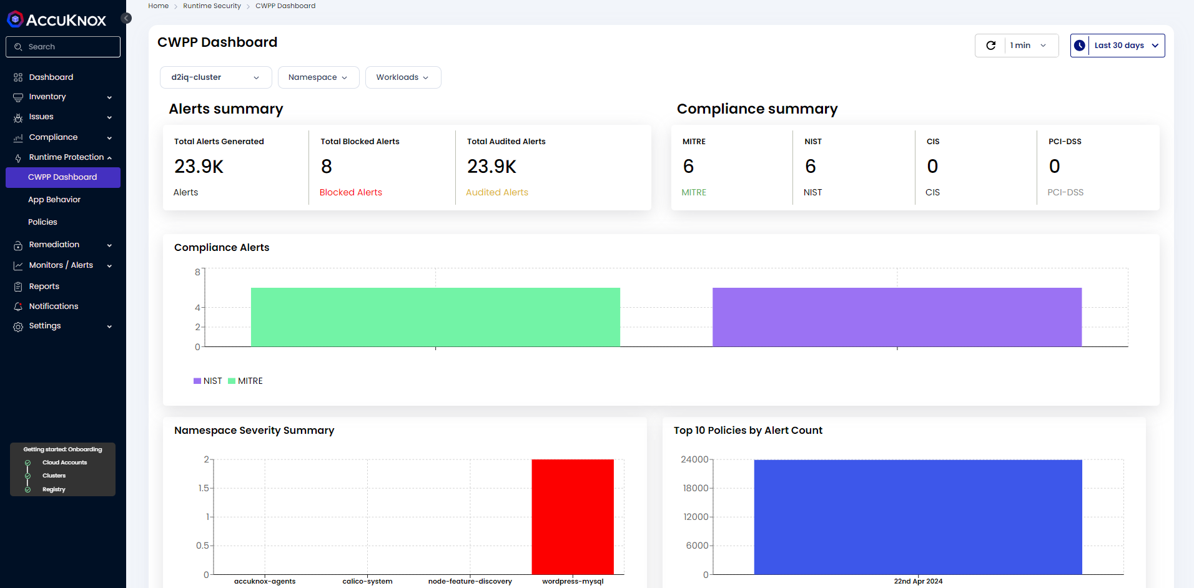
Task: Click the Issues bug icon
Action: click(18, 117)
